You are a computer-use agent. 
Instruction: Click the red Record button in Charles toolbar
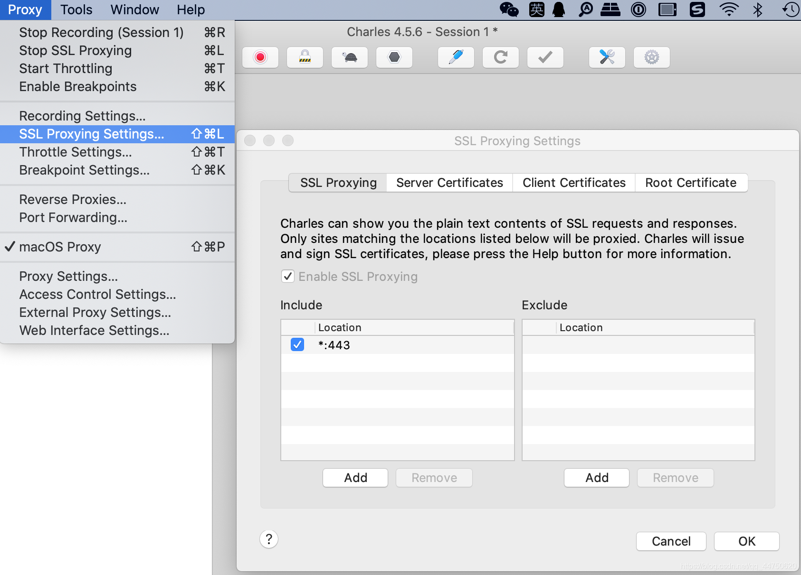[x=260, y=57]
